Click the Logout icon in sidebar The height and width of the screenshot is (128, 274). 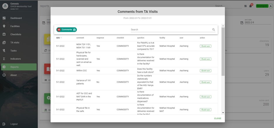[x=4, y=124]
